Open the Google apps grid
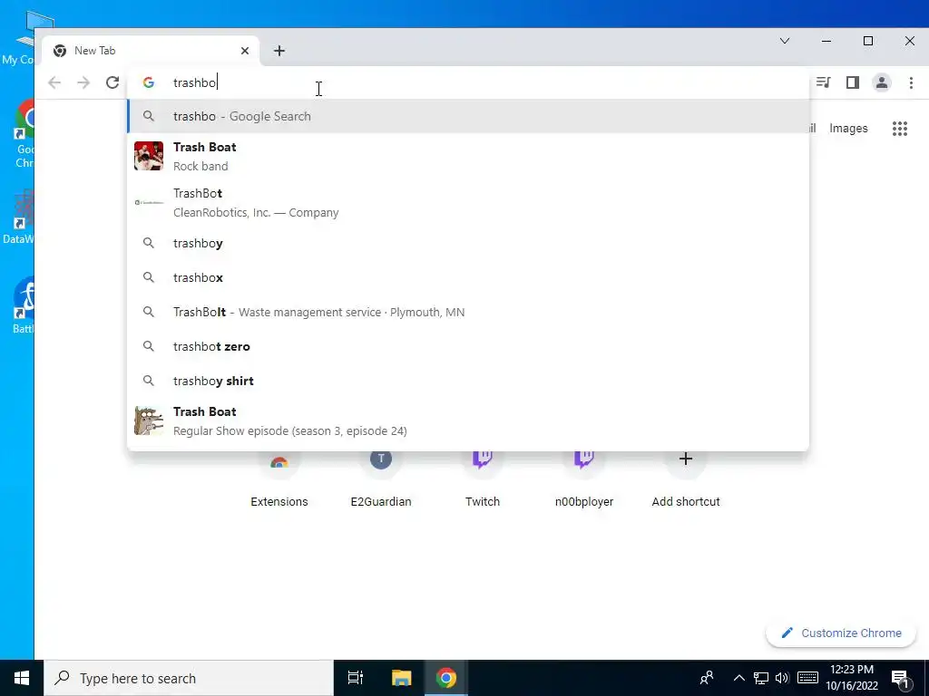 [899, 129]
